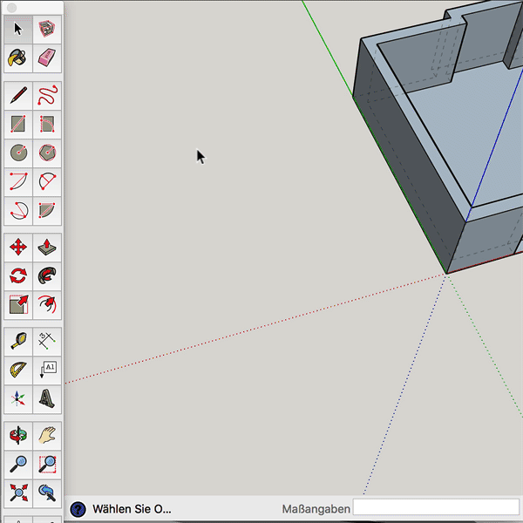Activate the Line pencil tool
Image resolution: width=523 pixels, height=523 pixels.
pyautogui.click(x=17, y=95)
